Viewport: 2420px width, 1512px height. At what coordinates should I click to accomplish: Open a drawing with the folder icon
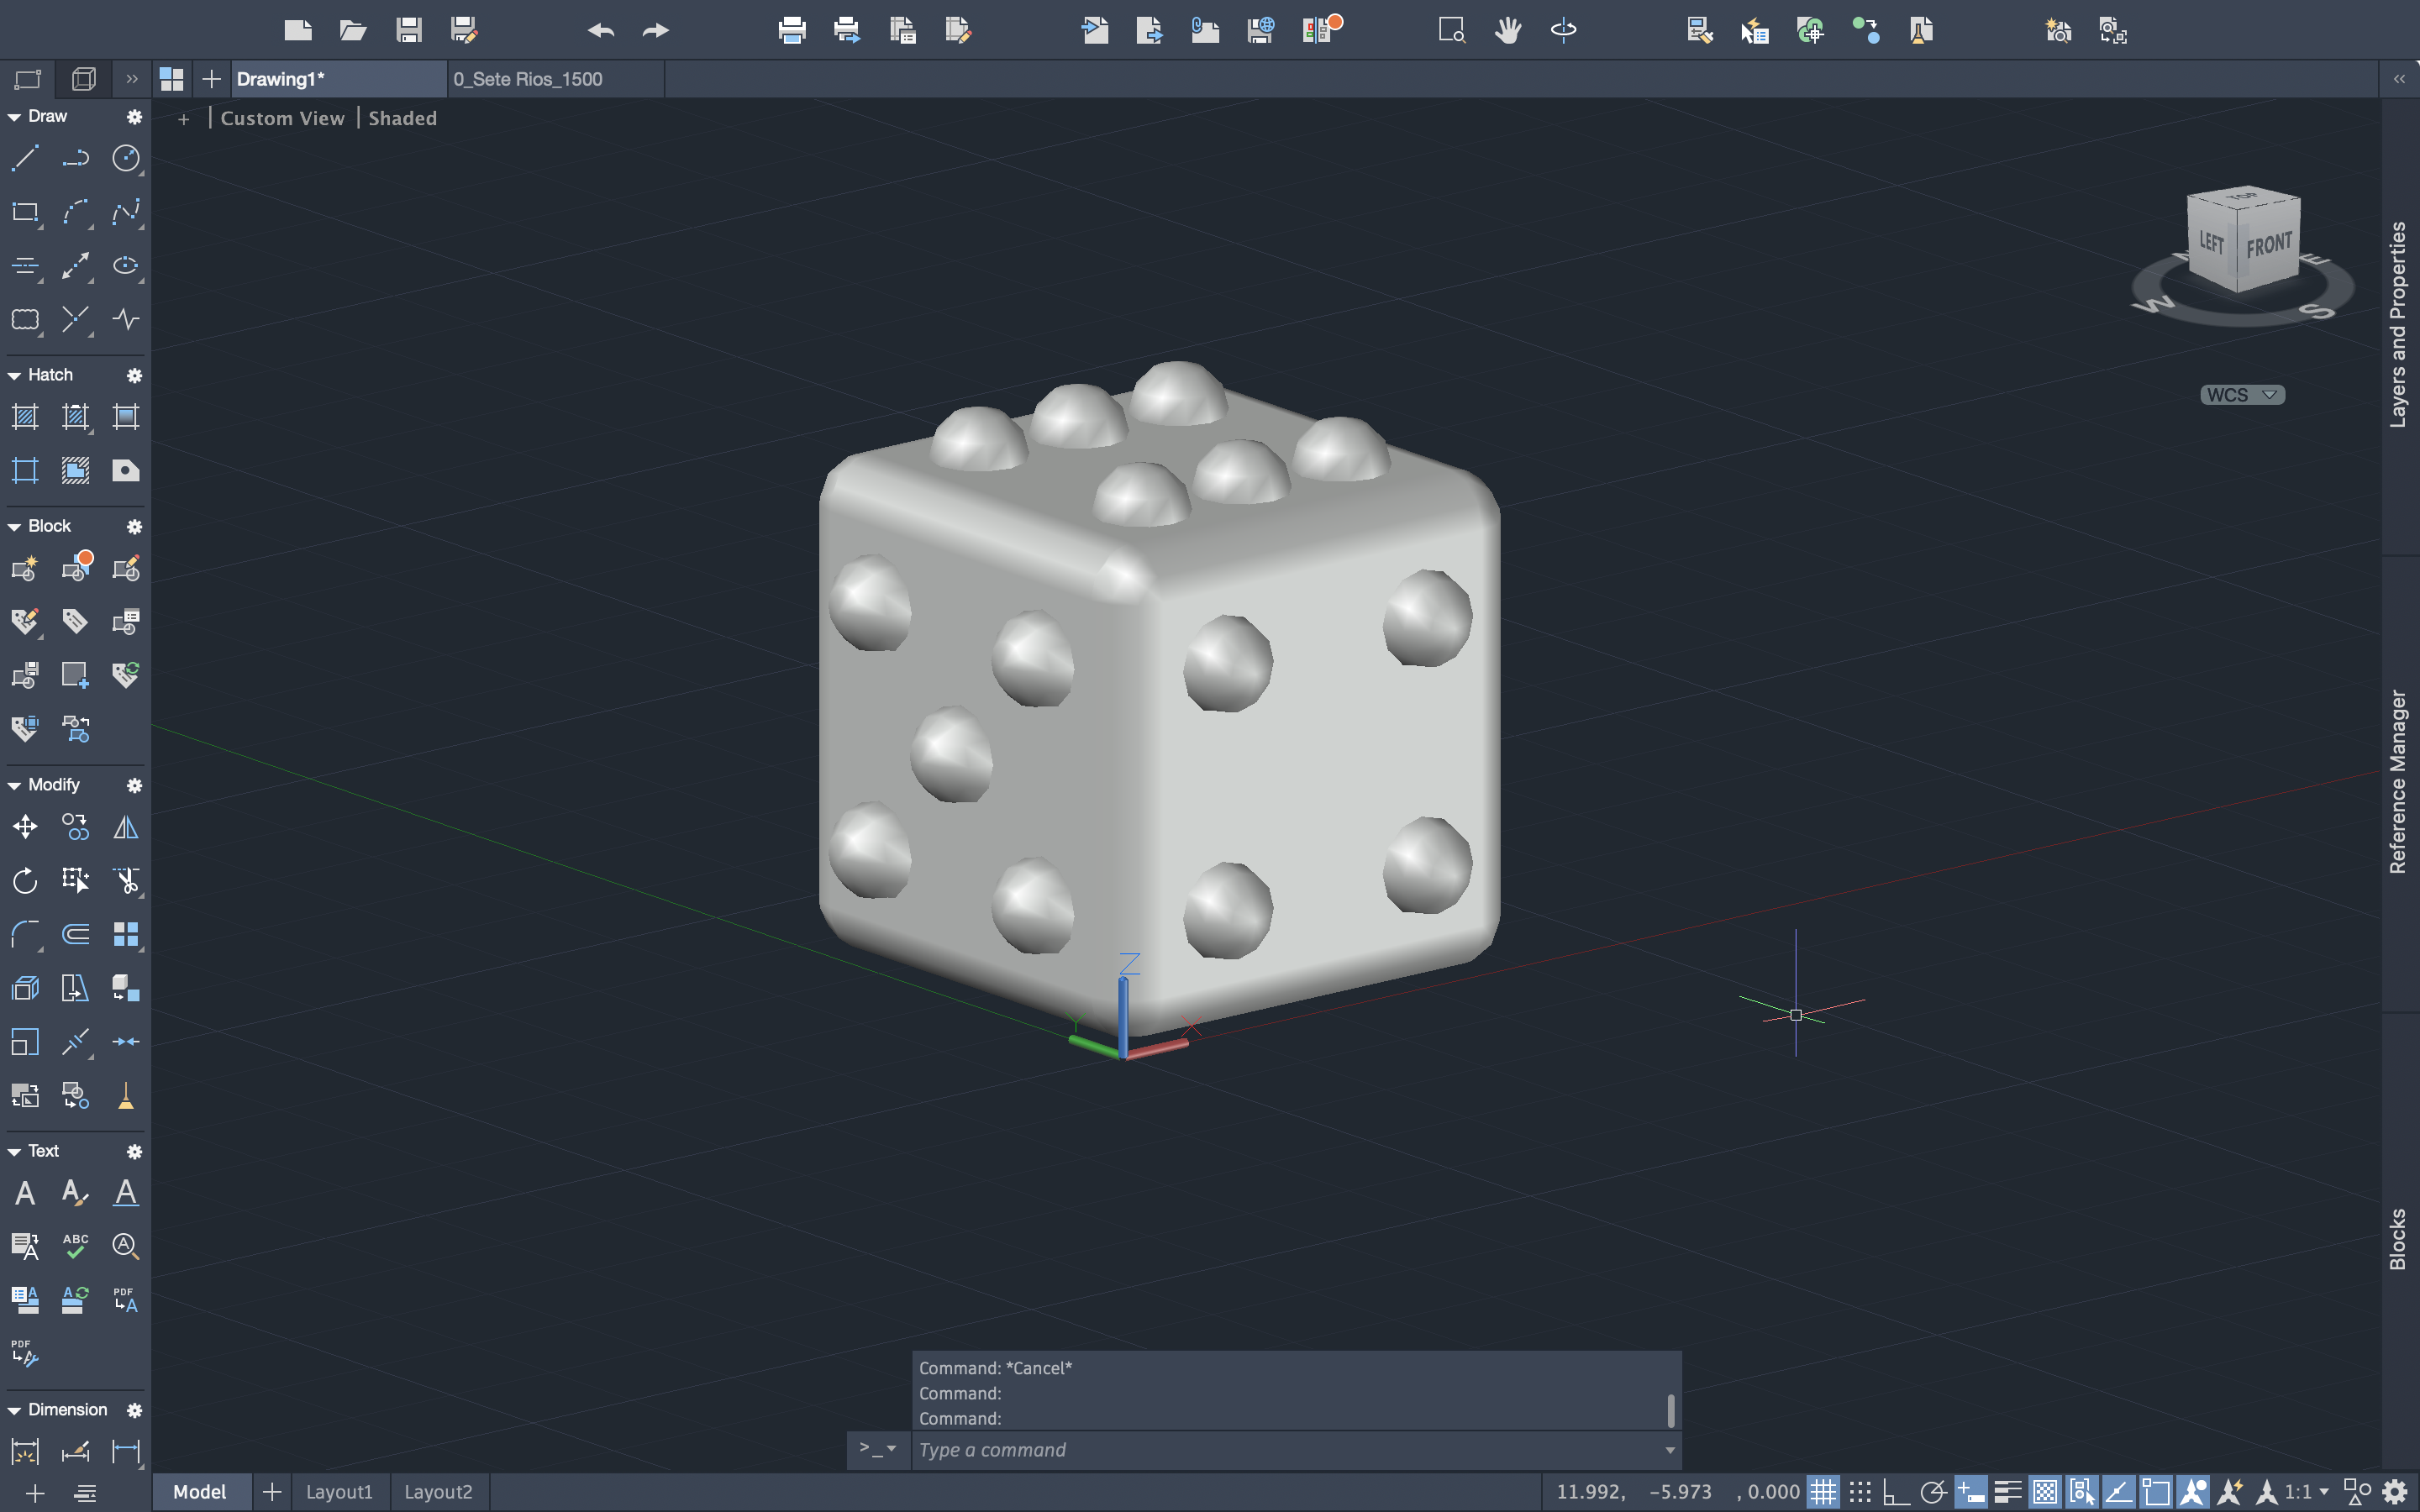(x=353, y=30)
